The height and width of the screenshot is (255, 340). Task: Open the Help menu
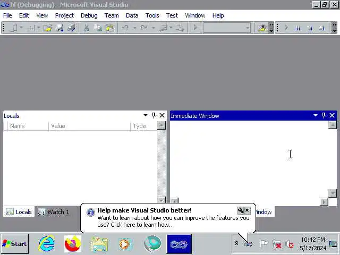(x=218, y=15)
